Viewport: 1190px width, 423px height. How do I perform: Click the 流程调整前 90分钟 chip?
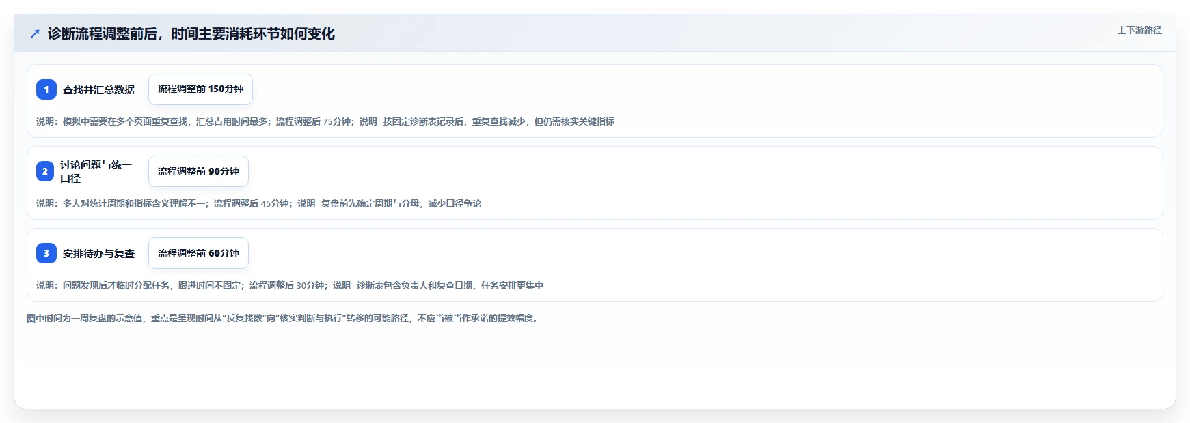click(x=198, y=171)
